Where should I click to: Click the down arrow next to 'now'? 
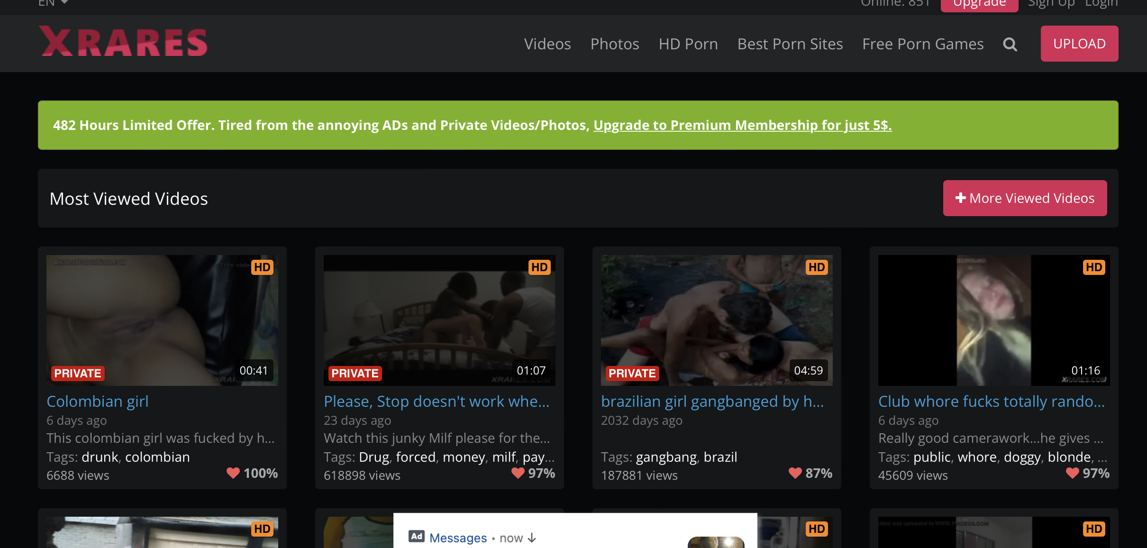point(532,538)
